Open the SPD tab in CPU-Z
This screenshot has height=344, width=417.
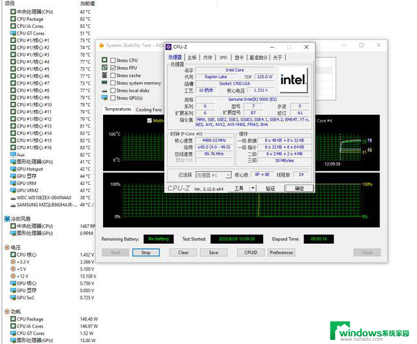tap(223, 57)
